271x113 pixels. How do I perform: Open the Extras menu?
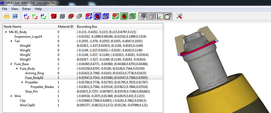tap(27, 9)
